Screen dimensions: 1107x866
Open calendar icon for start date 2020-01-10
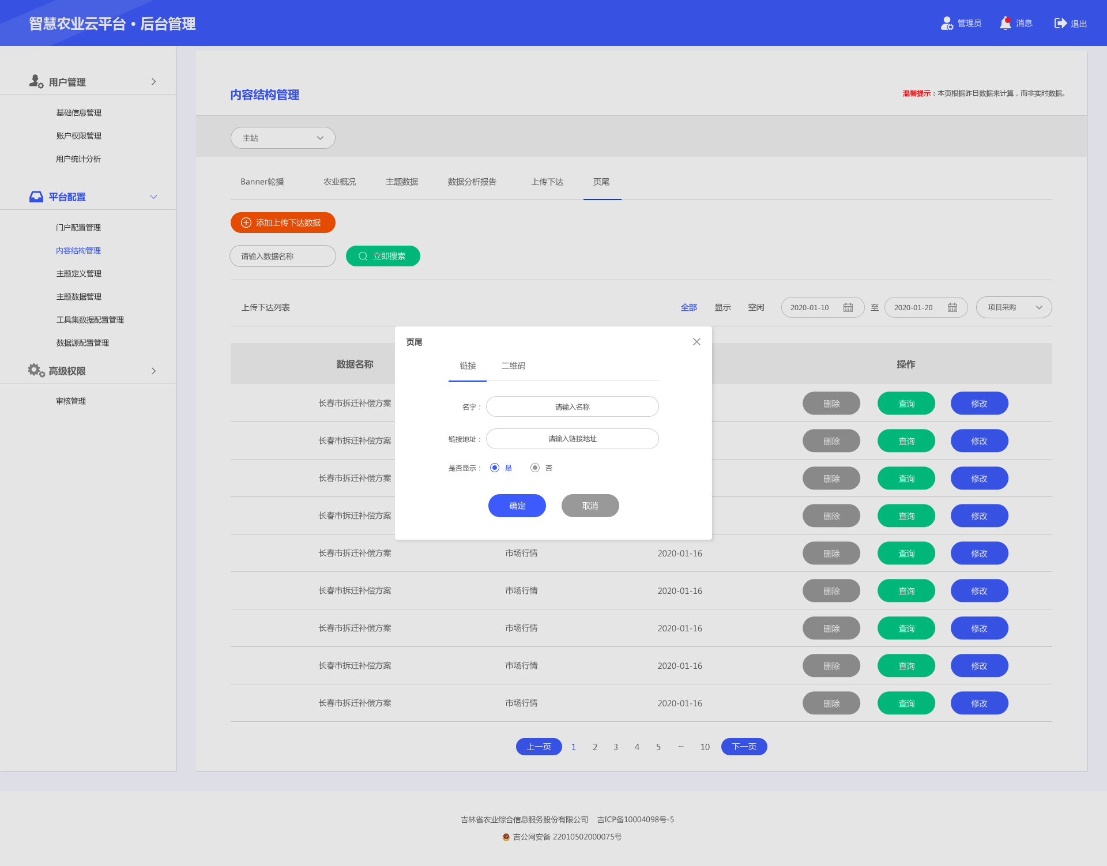point(848,307)
